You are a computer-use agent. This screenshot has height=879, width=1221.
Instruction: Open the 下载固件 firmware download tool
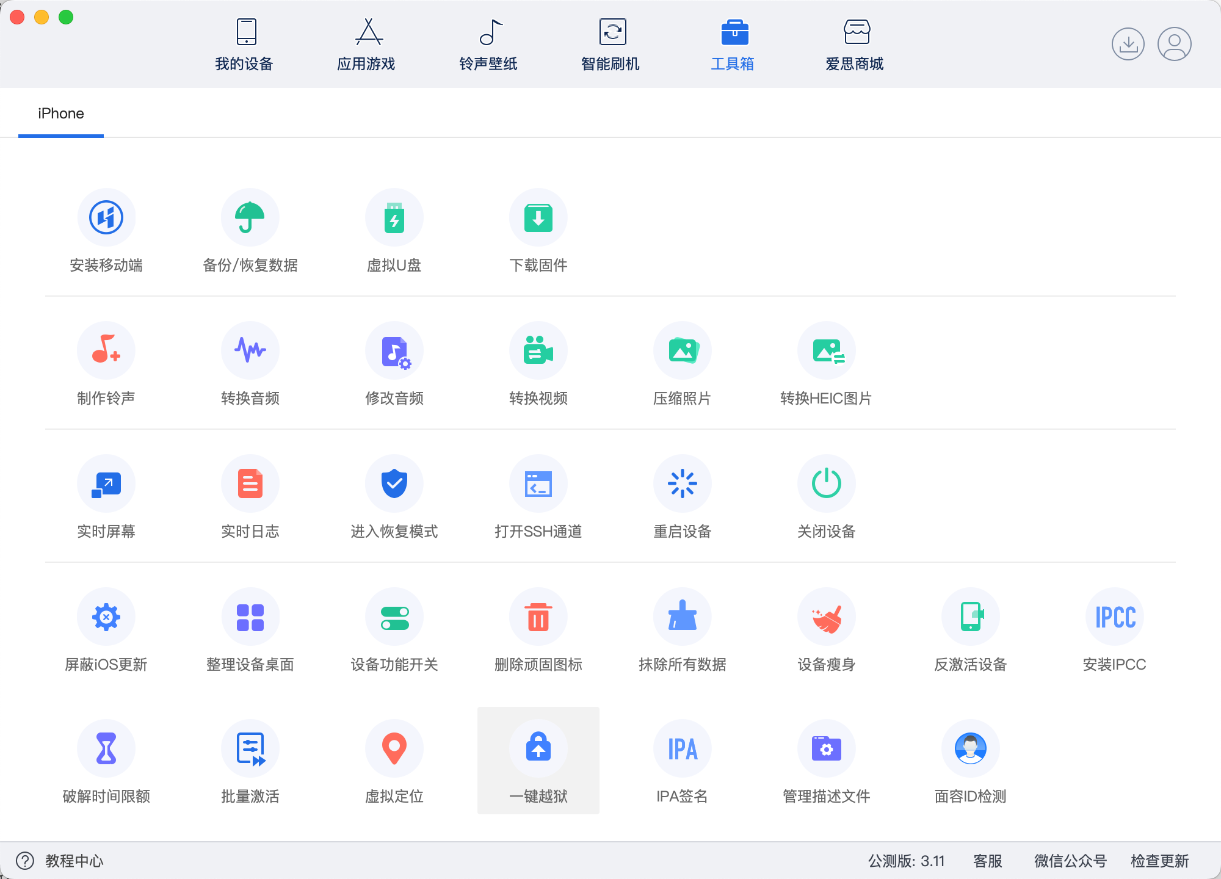click(538, 231)
